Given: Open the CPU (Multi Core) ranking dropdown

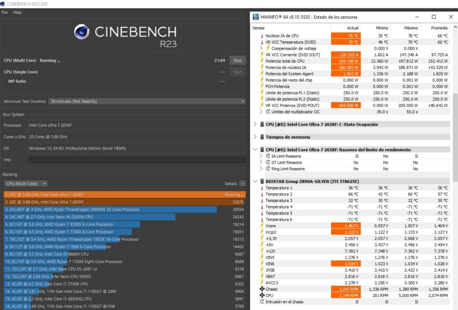Looking at the screenshot, I should pyautogui.click(x=25, y=184).
